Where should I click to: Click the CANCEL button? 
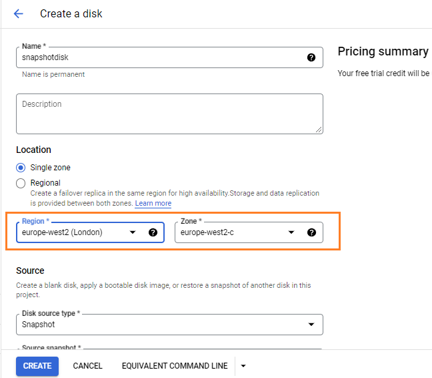pyautogui.click(x=87, y=366)
